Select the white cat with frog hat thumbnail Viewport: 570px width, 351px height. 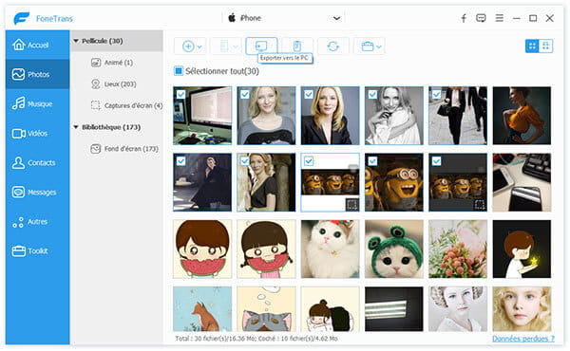[x=394, y=249]
